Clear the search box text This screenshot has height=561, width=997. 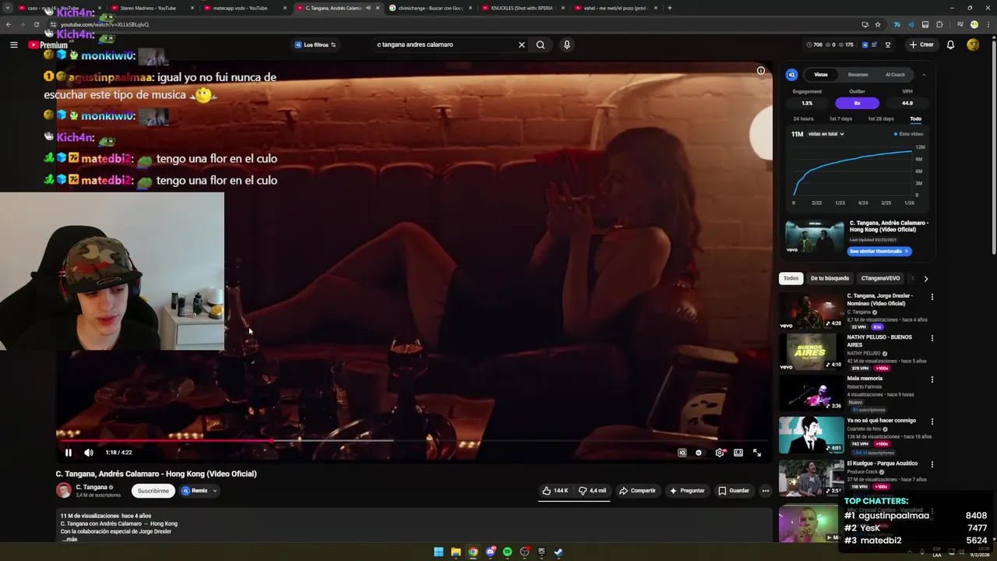[x=522, y=44]
